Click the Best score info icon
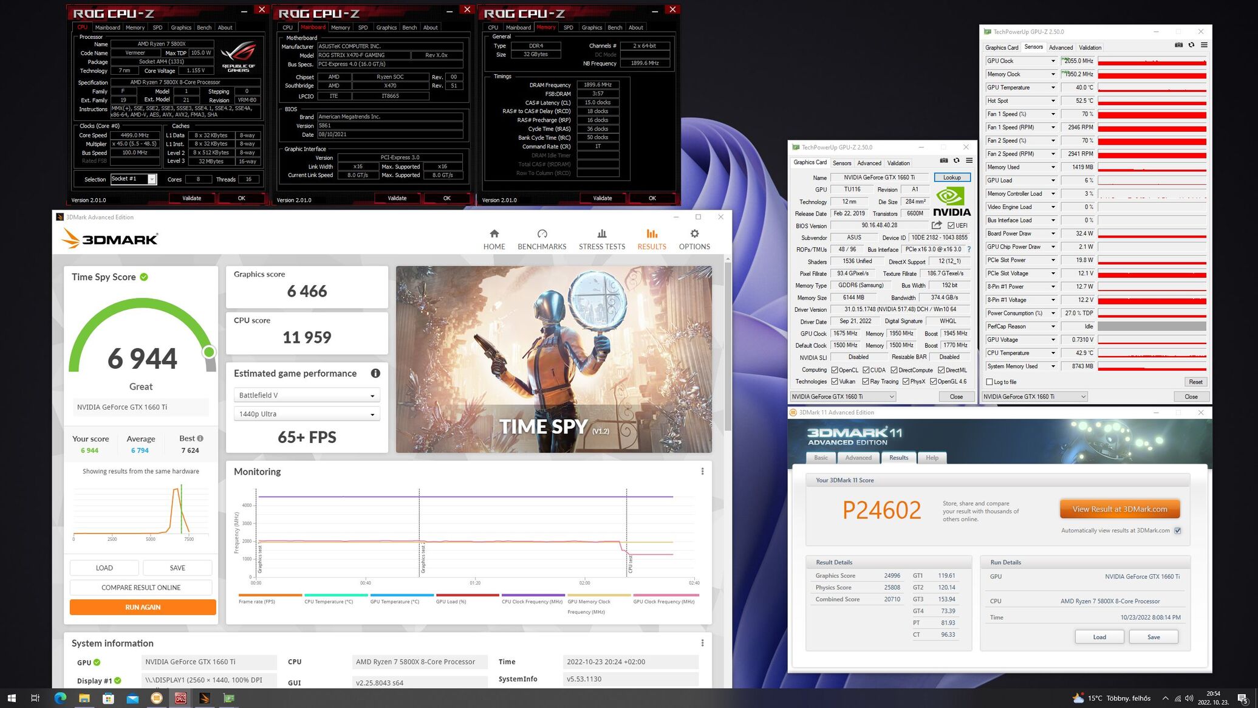 [x=200, y=438]
